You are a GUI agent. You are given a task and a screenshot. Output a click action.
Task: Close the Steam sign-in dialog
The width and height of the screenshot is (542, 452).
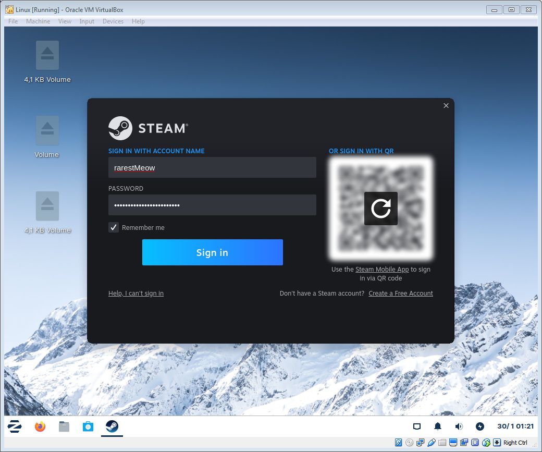[446, 105]
